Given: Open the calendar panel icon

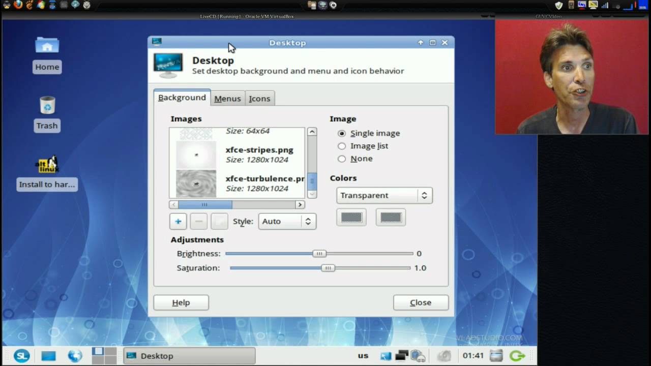Looking at the screenshot, I should (496, 356).
